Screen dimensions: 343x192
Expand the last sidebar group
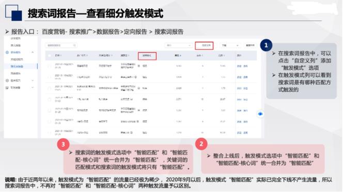[33, 88]
